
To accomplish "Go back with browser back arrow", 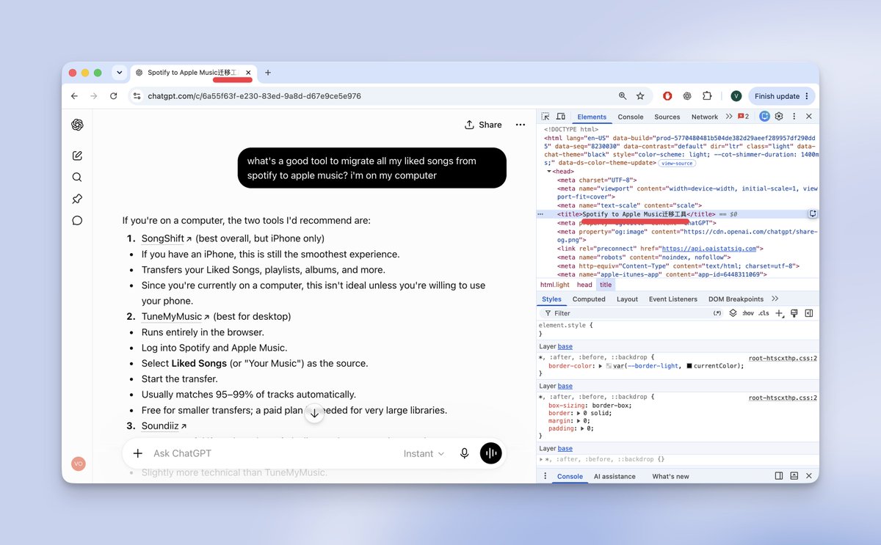I will 74,96.
